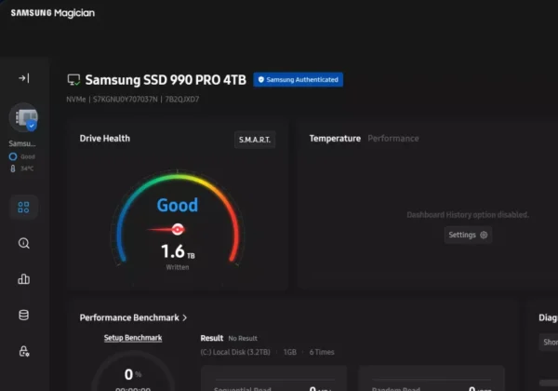558x391 pixels.
Task: Open Settings for Dashboard History
Action: (468, 235)
